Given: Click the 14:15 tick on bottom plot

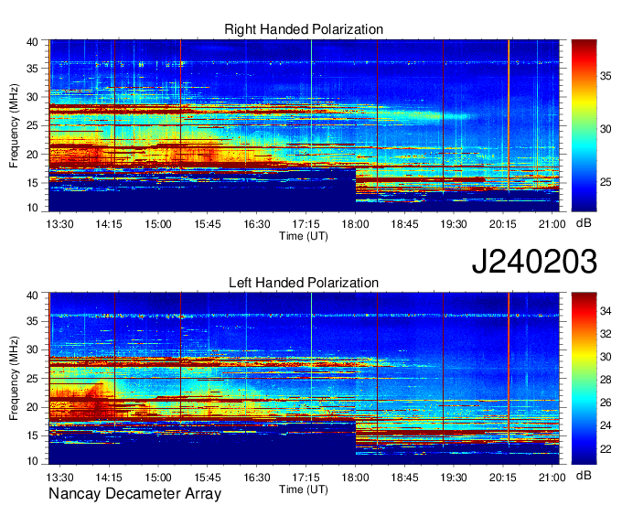Looking at the screenshot, I should coord(109,478).
